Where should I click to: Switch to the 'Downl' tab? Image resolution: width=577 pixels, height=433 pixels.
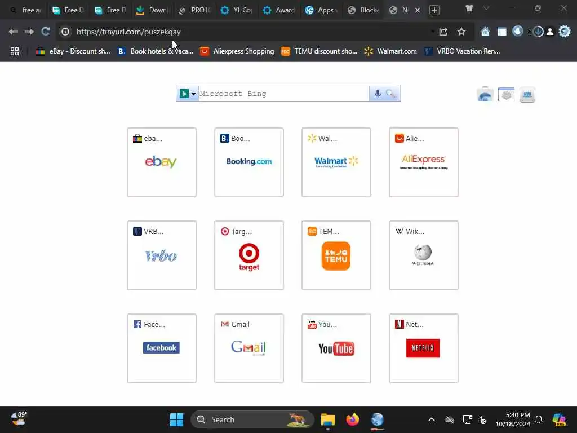click(151, 10)
